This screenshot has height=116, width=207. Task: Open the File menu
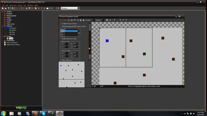click(x=3, y=5)
